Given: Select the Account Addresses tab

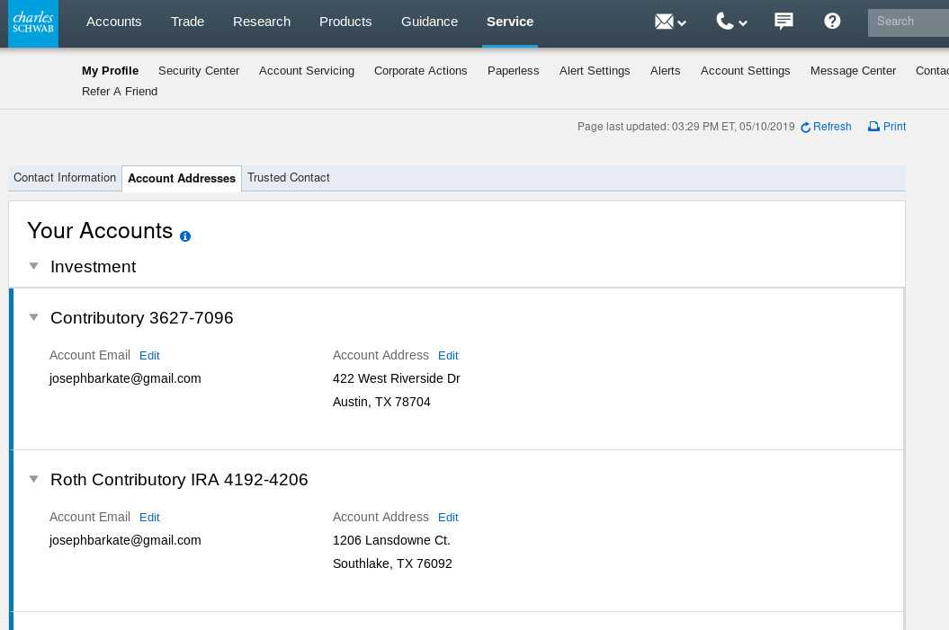Looking at the screenshot, I should tap(182, 178).
